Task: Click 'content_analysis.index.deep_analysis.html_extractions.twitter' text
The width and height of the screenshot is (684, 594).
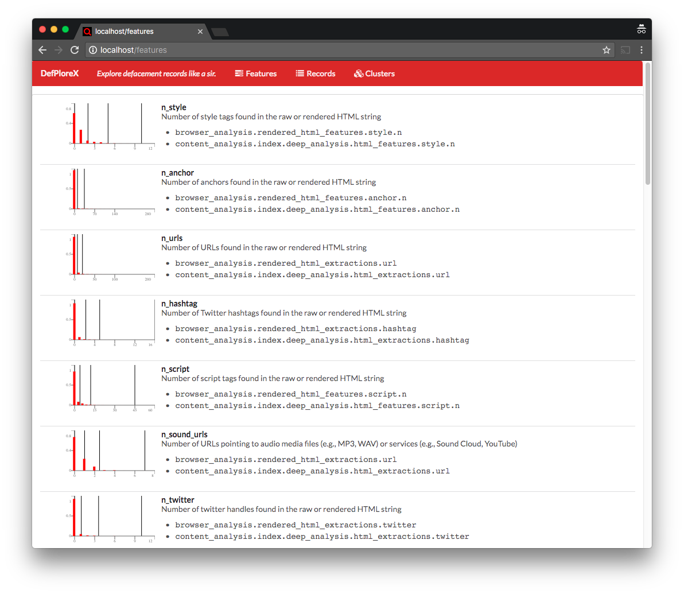Action: coord(322,537)
